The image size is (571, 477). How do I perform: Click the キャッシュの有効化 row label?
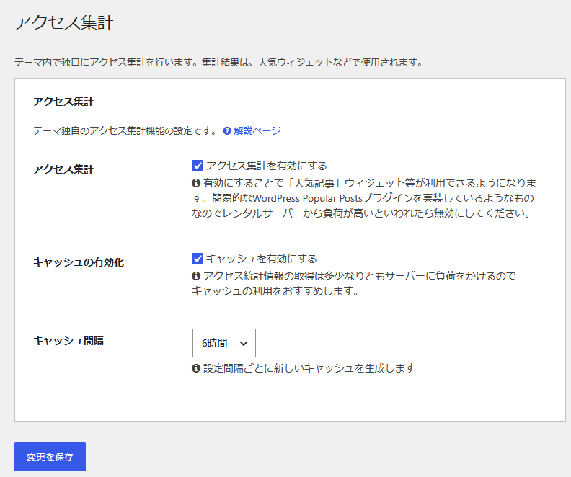pyautogui.click(x=79, y=262)
